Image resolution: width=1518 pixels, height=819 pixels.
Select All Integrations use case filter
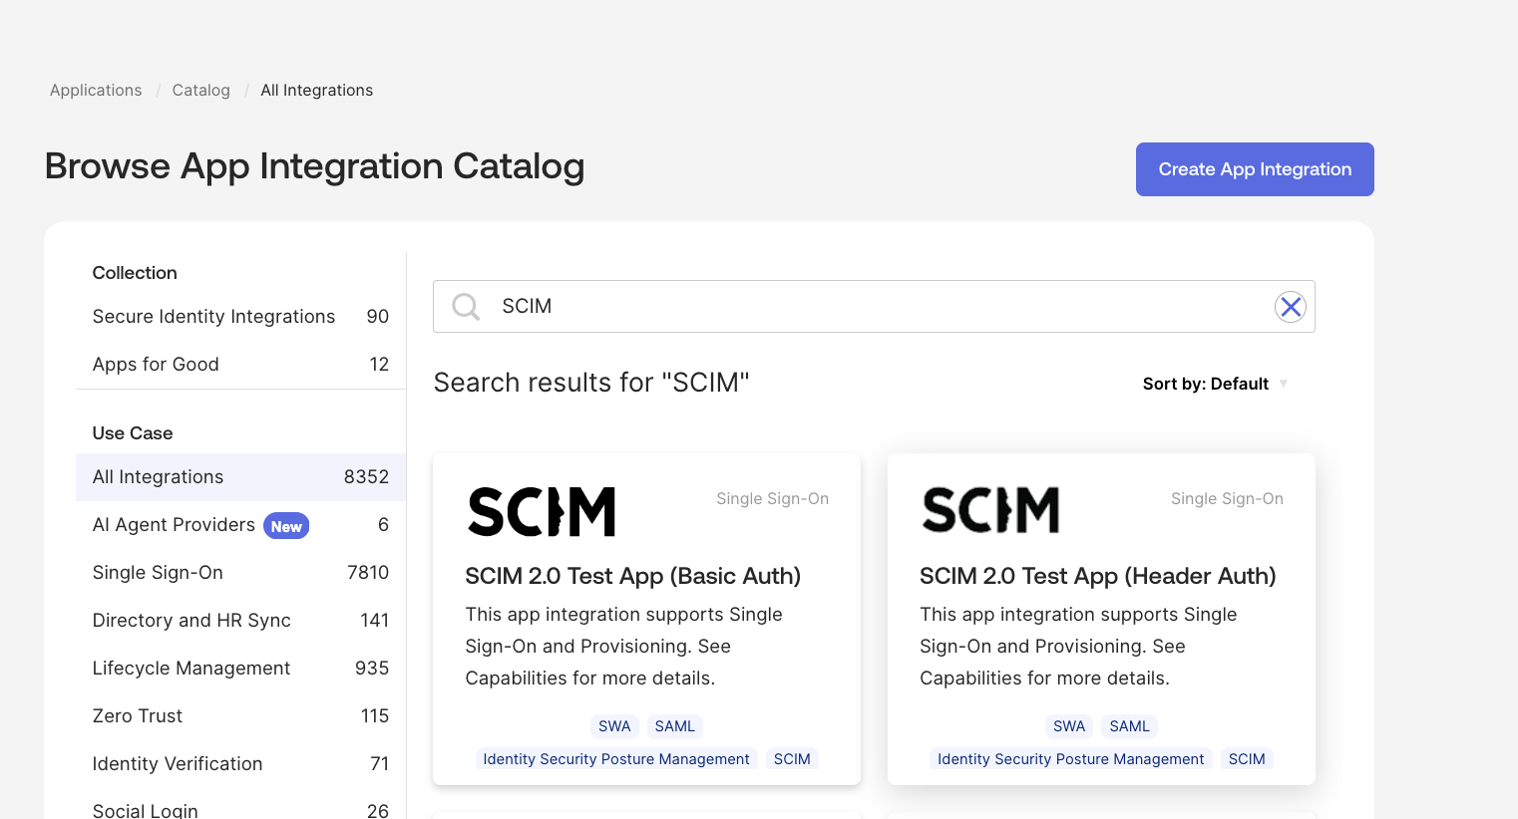(240, 477)
